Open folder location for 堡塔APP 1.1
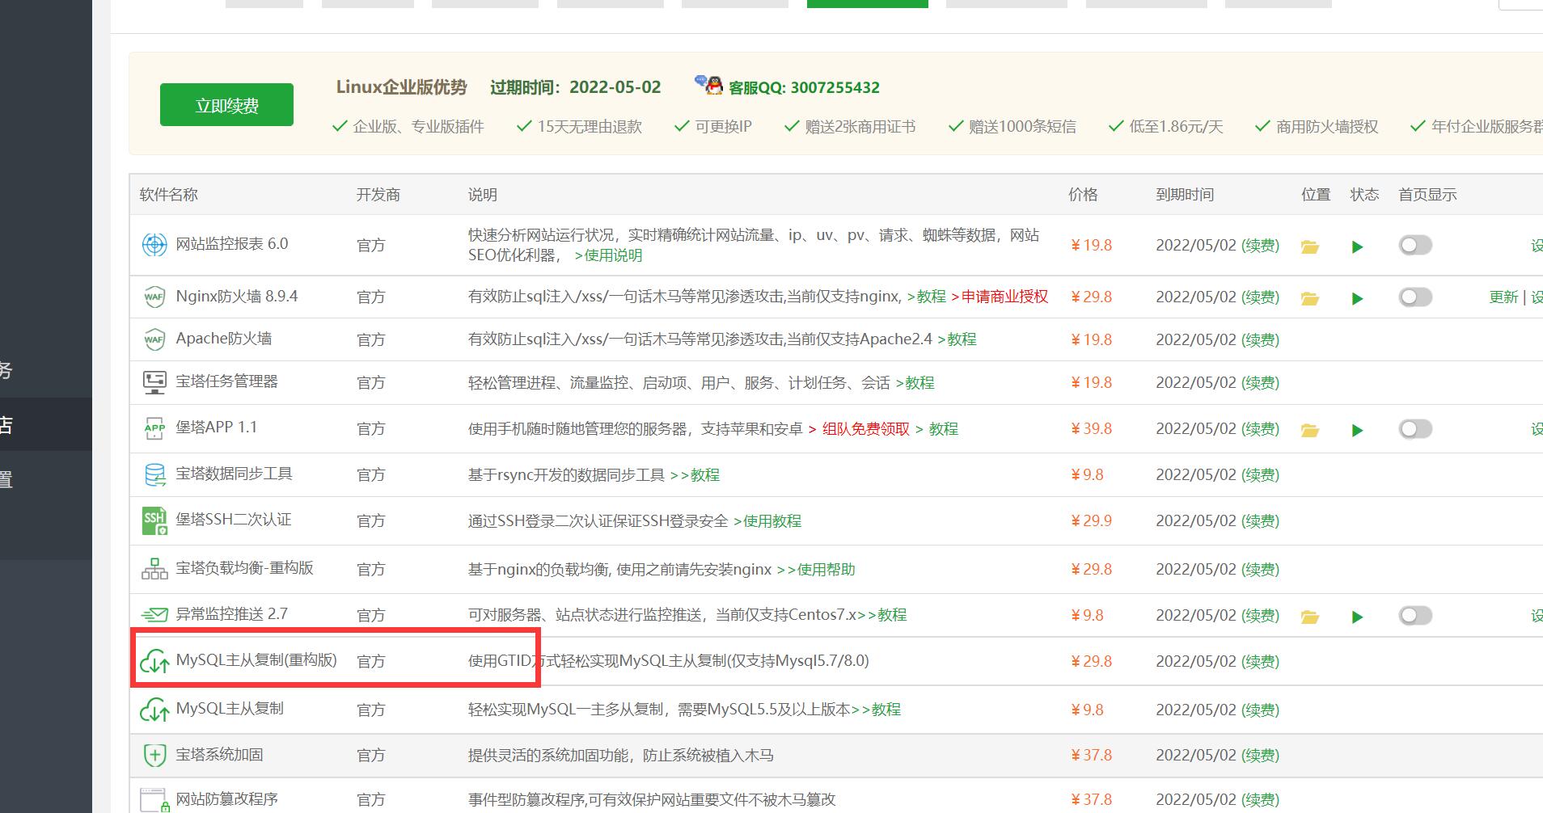Screen dimensions: 1543x813 1310,430
